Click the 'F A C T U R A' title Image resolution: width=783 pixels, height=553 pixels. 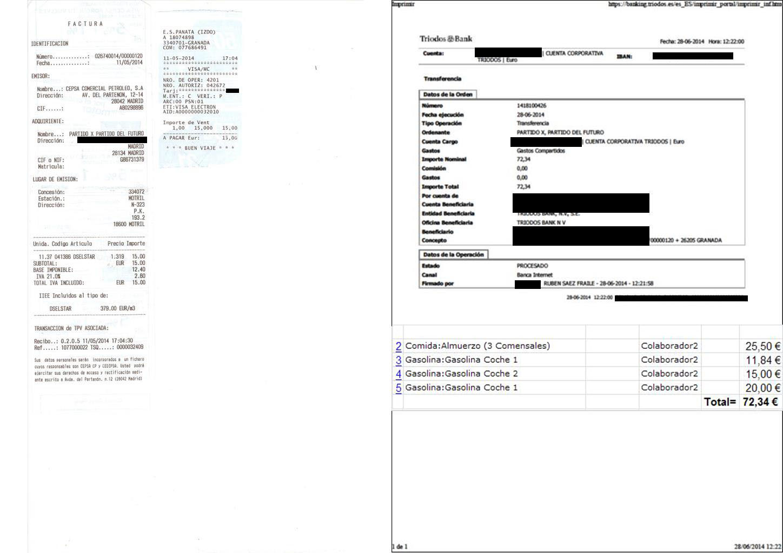[85, 24]
